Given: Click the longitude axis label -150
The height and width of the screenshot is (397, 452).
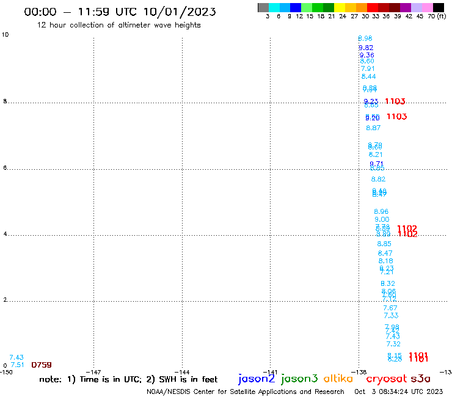Looking at the screenshot, I should pos(6,372).
